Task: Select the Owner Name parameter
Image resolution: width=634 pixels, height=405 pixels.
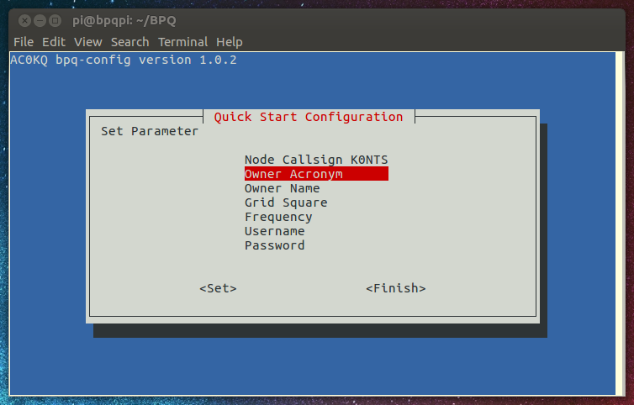Action: [283, 188]
